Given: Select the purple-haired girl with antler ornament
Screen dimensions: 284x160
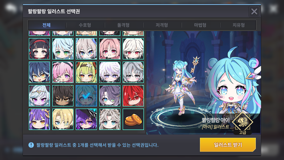Looking at the screenshot, I should coord(39,119).
